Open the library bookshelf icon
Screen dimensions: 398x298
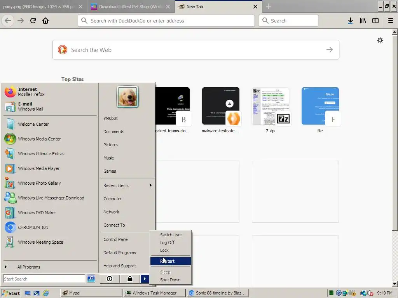click(x=363, y=21)
